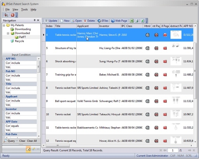Collapse the Downloaded tree node

(x=8, y=33)
